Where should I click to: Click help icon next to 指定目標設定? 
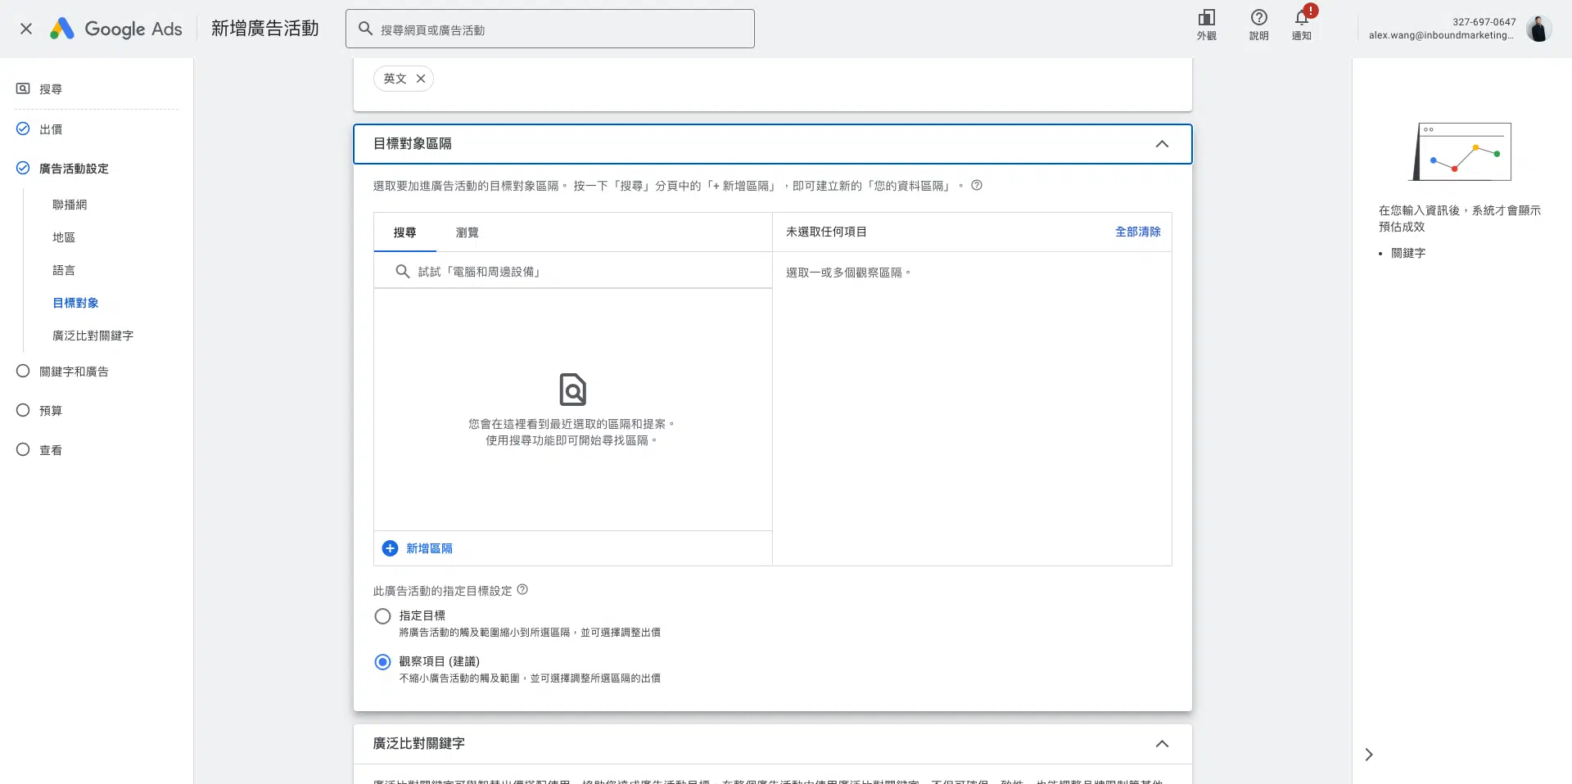522,589
